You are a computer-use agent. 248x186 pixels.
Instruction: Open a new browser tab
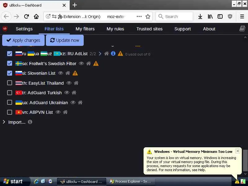(75, 5)
